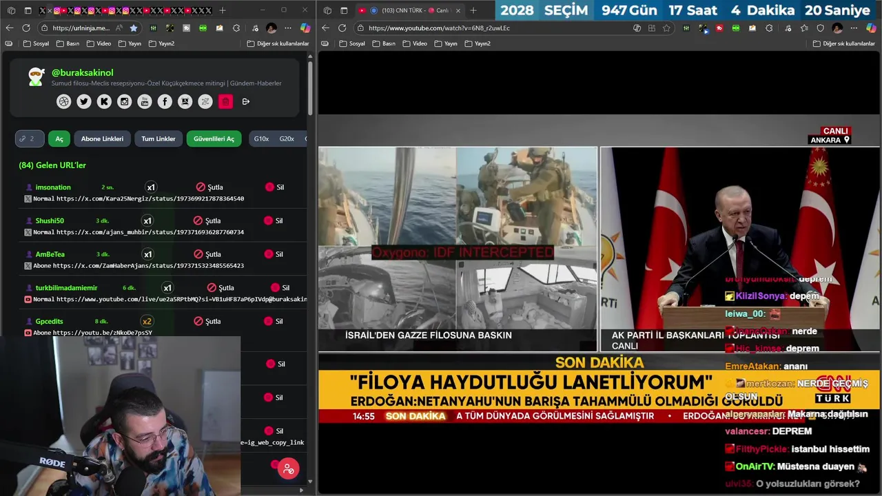The image size is (882, 496).
Task: Ban turkbilimadamiemir with Şutla
Action: [x=220, y=288]
